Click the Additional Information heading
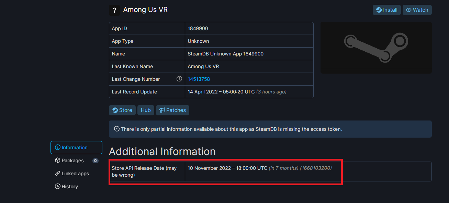The image size is (449, 203). click(162, 151)
